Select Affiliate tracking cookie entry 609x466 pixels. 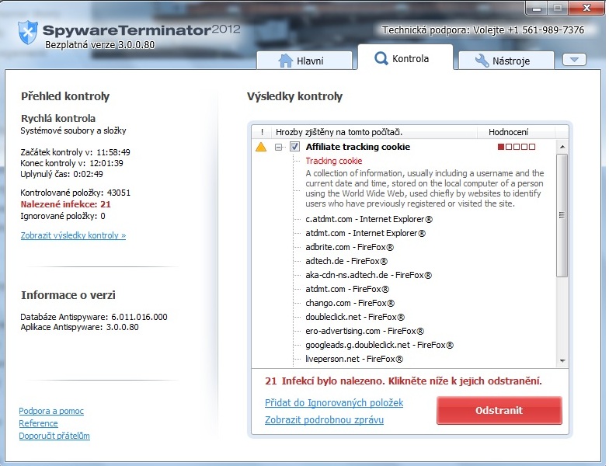(357, 147)
